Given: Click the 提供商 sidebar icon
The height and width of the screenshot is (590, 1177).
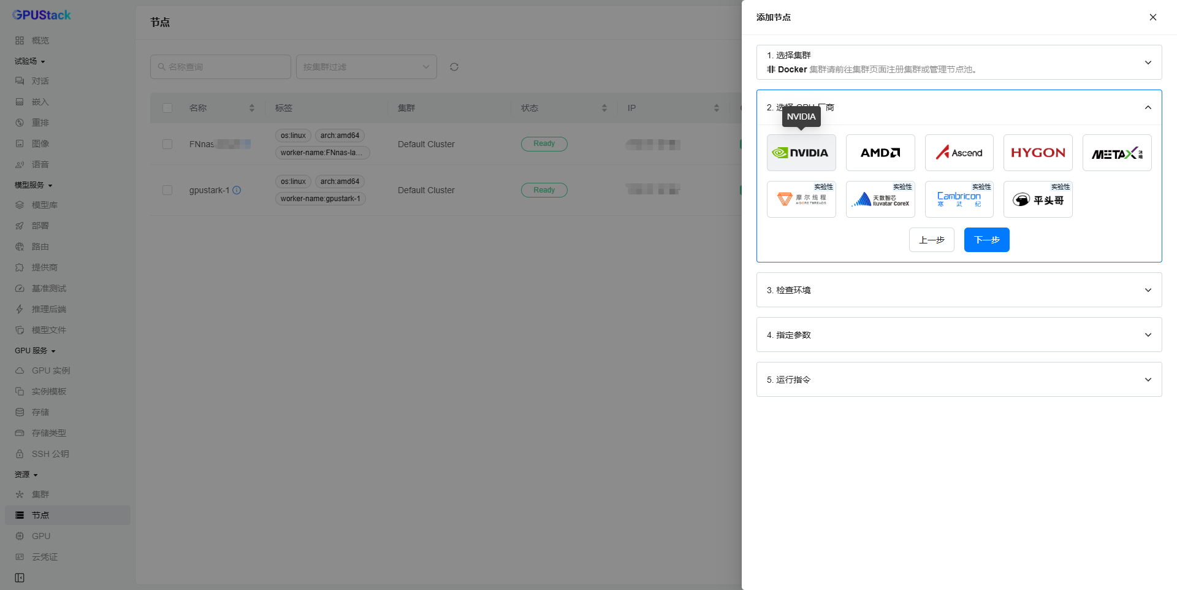Looking at the screenshot, I should click(x=20, y=267).
